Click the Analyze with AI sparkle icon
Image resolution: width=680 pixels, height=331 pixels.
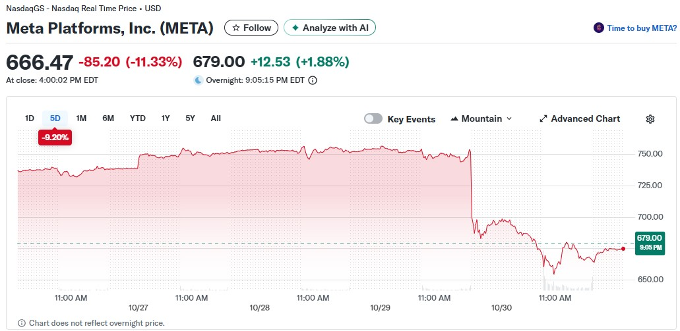click(x=295, y=28)
